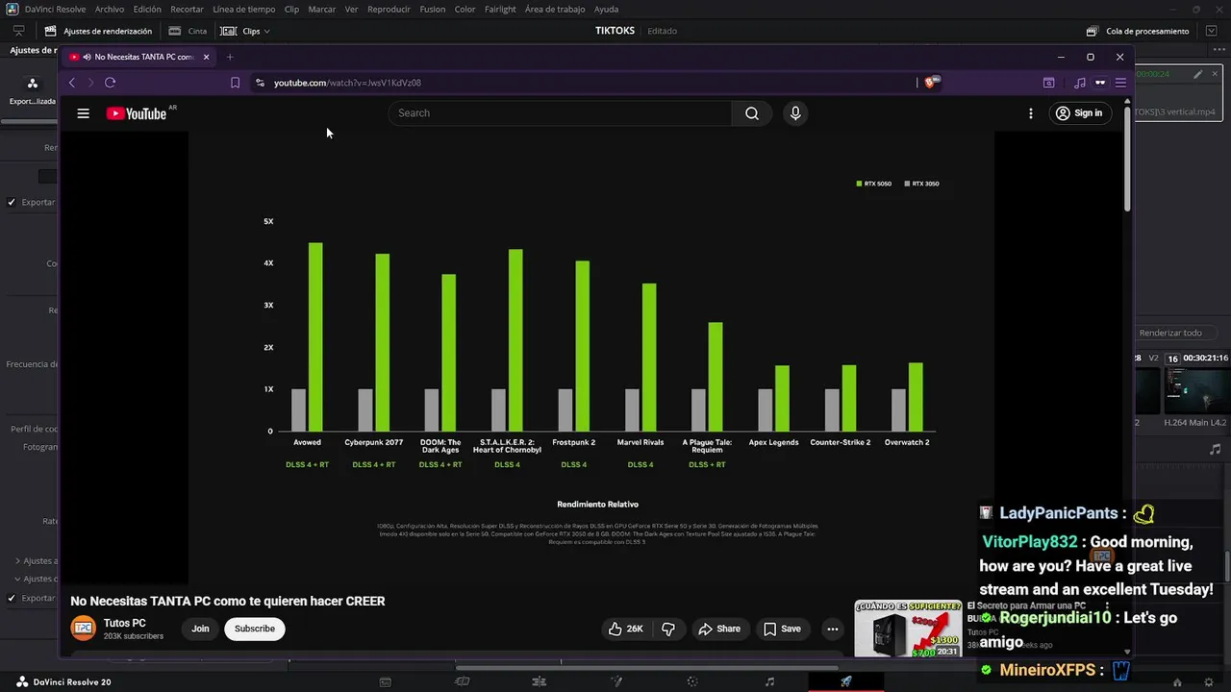1231x692 pixels.
Task: Click Sign in on YouTube
Action: click(1079, 113)
